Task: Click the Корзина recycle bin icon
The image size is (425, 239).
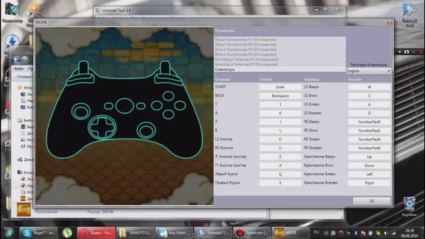Action: [x=409, y=206]
